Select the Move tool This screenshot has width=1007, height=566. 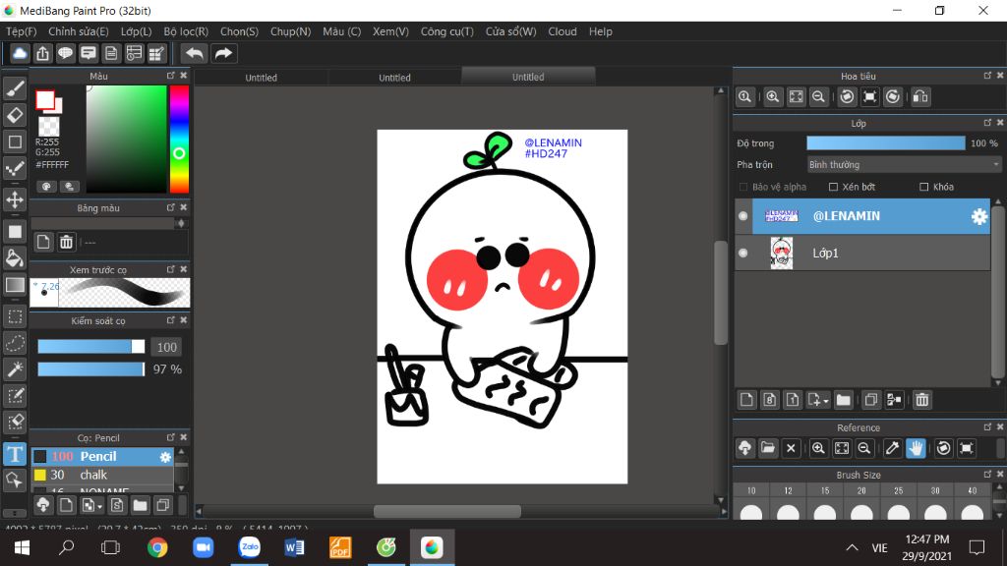[x=15, y=199]
